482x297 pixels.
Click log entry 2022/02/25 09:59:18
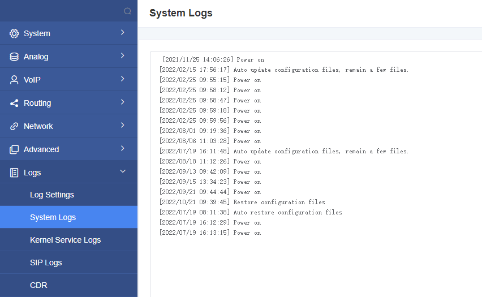click(x=210, y=110)
